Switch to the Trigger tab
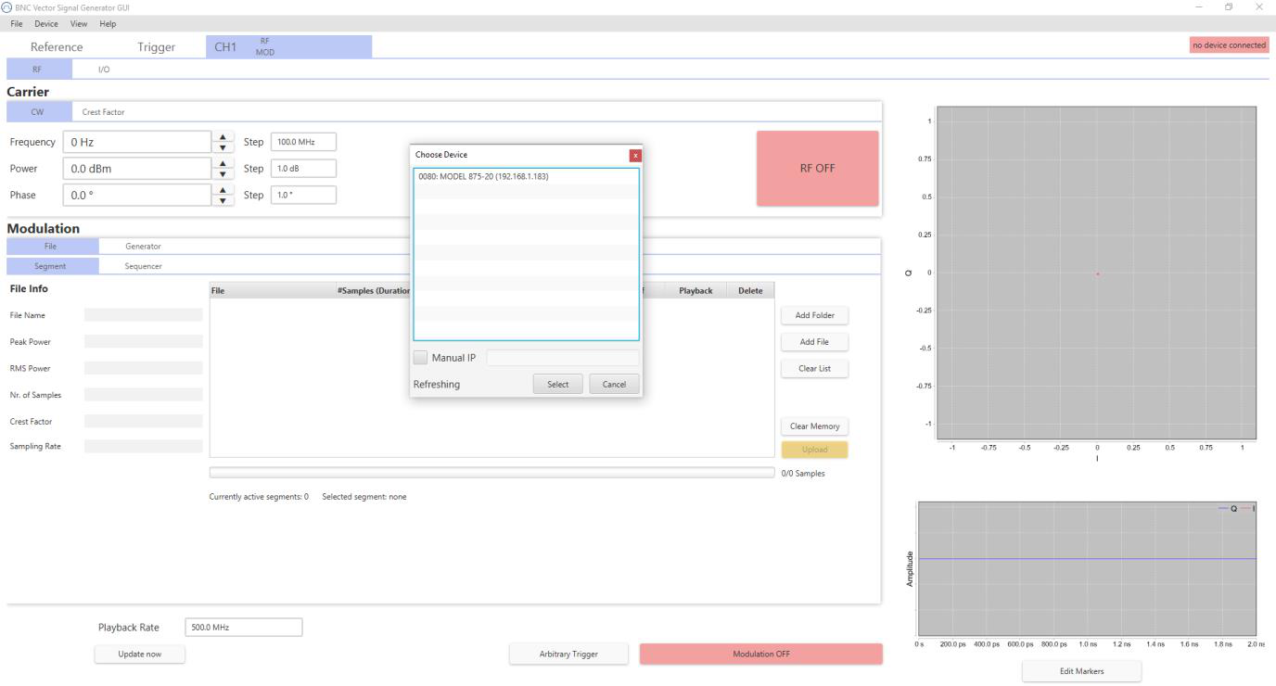 [x=156, y=47]
